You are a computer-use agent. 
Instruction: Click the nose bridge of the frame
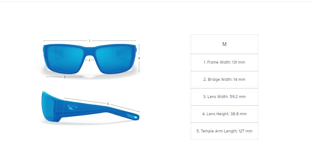90,52
